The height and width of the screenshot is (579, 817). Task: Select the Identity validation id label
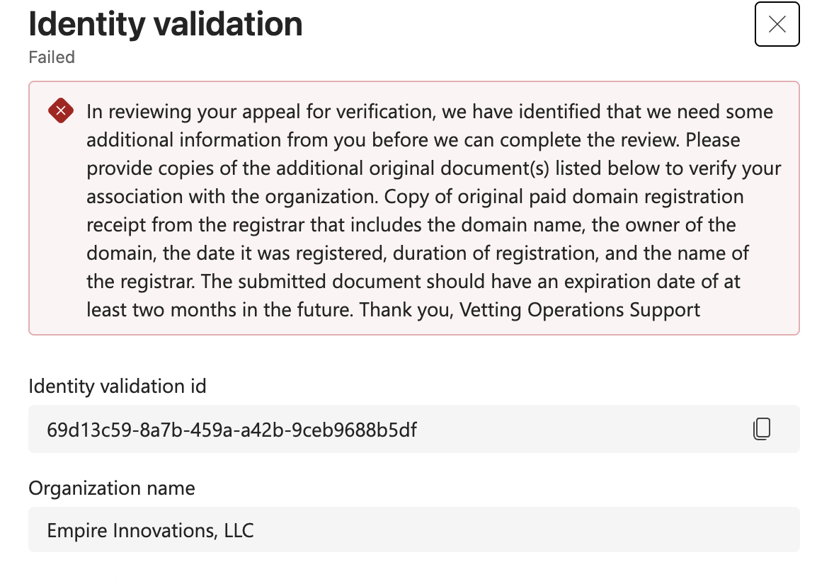118,386
